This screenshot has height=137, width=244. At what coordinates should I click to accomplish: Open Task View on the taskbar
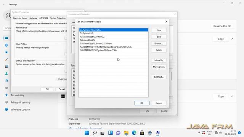pyautogui.click(x=102, y=133)
